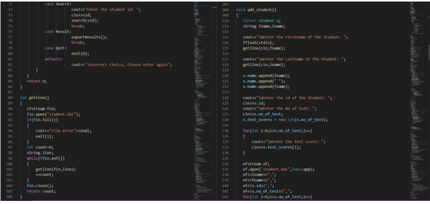Click the 'exportResults();' call
Image resolution: width=430 pixels, height=204 pixels.
click(x=89, y=37)
